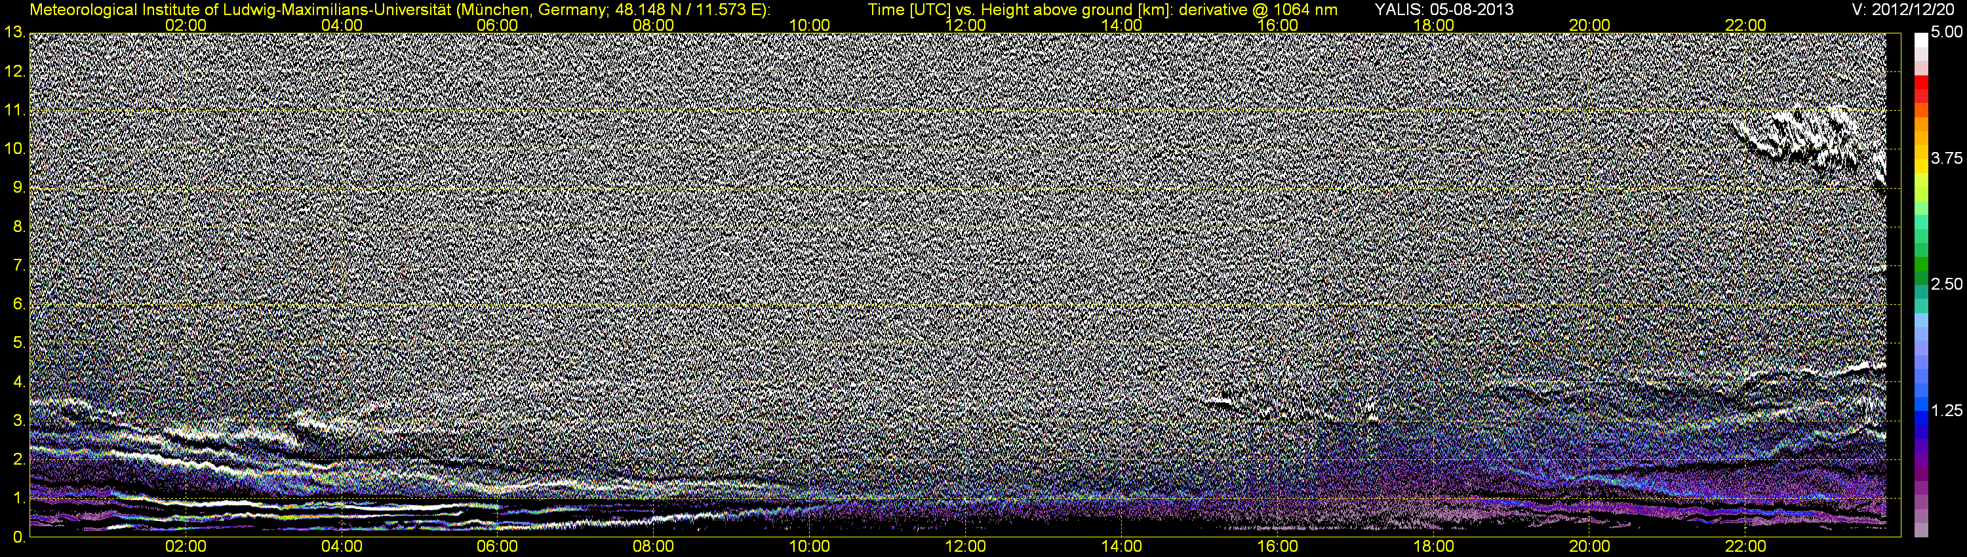Click the 12:00 label on the bottom time axis

pos(965,547)
